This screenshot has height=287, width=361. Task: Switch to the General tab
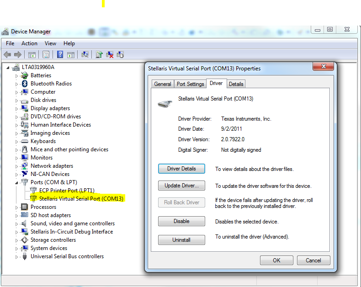click(163, 84)
